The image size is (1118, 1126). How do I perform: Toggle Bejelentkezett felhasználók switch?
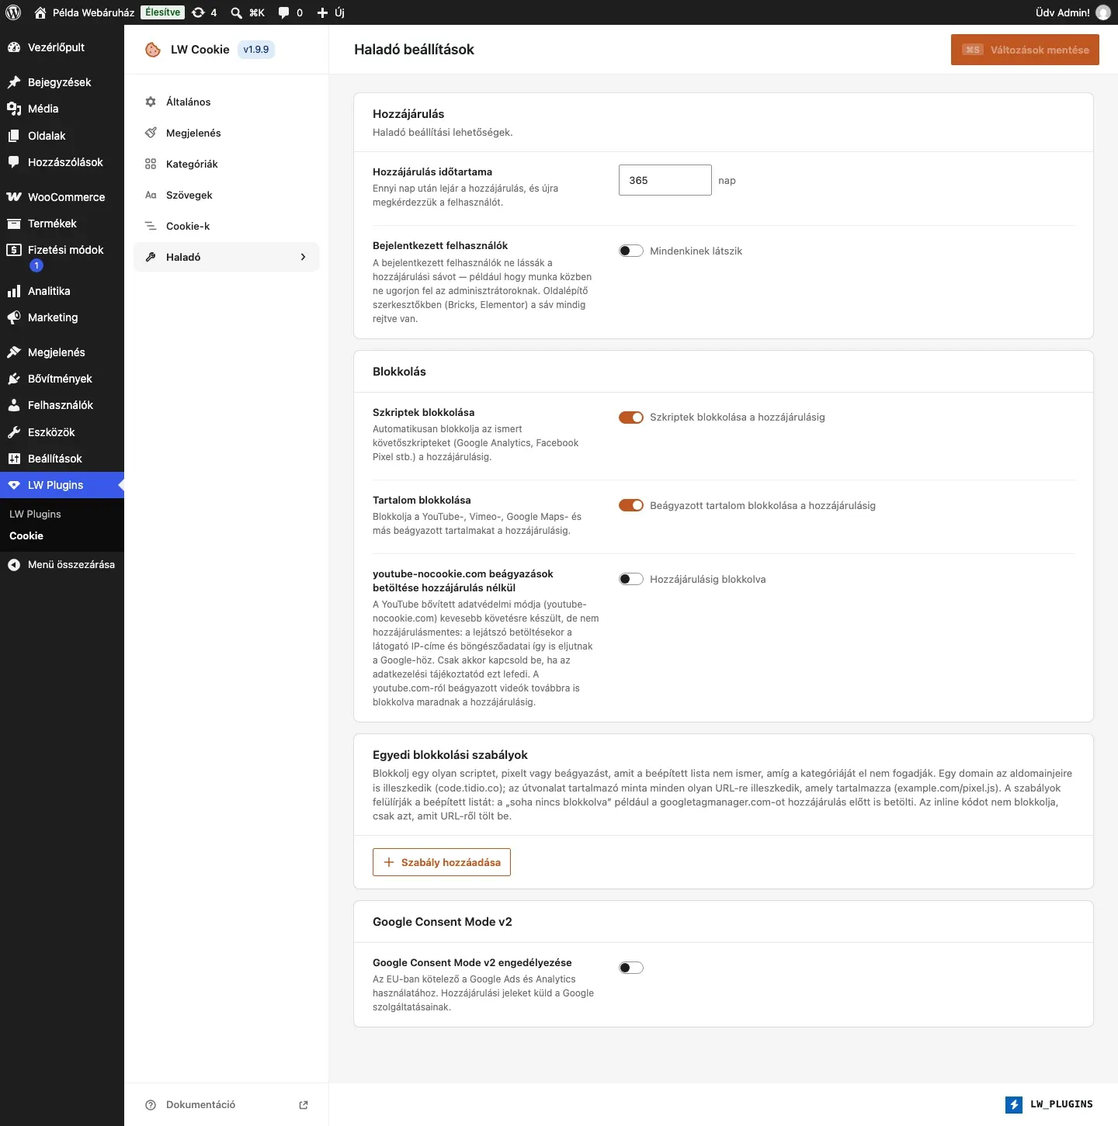tap(631, 251)
